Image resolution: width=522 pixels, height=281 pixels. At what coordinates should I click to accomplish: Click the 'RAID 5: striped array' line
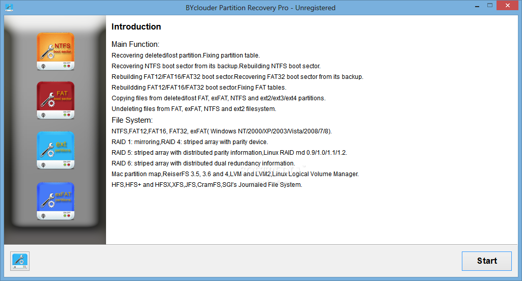click(229, 153)
